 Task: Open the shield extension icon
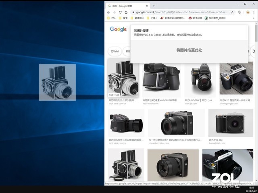(x=240, y=12)
